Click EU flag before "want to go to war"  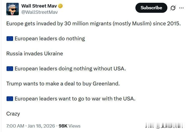[x=10, y=99]
